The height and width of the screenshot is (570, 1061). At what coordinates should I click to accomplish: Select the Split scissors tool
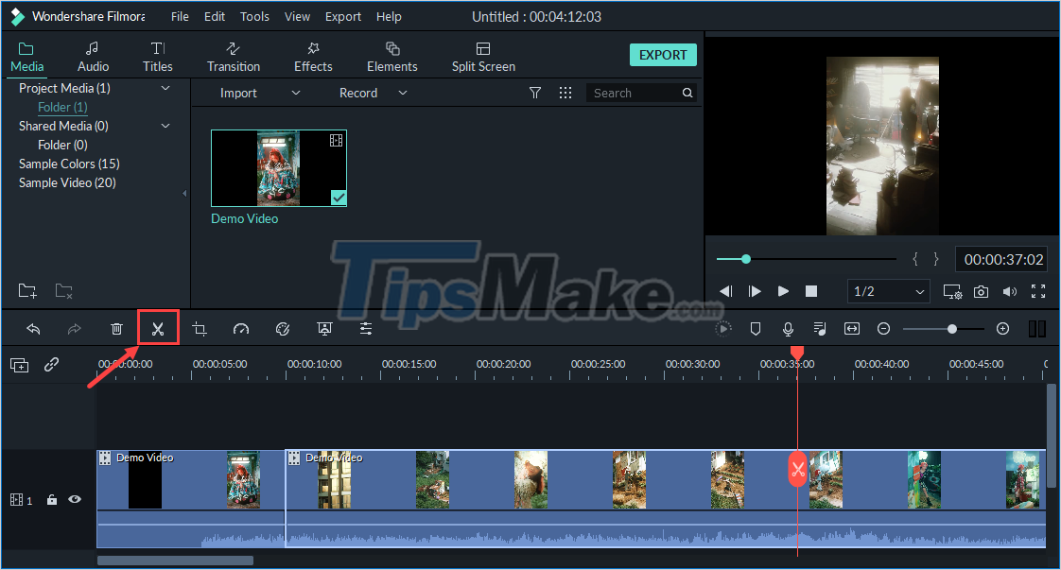click(x=157, y=328)
